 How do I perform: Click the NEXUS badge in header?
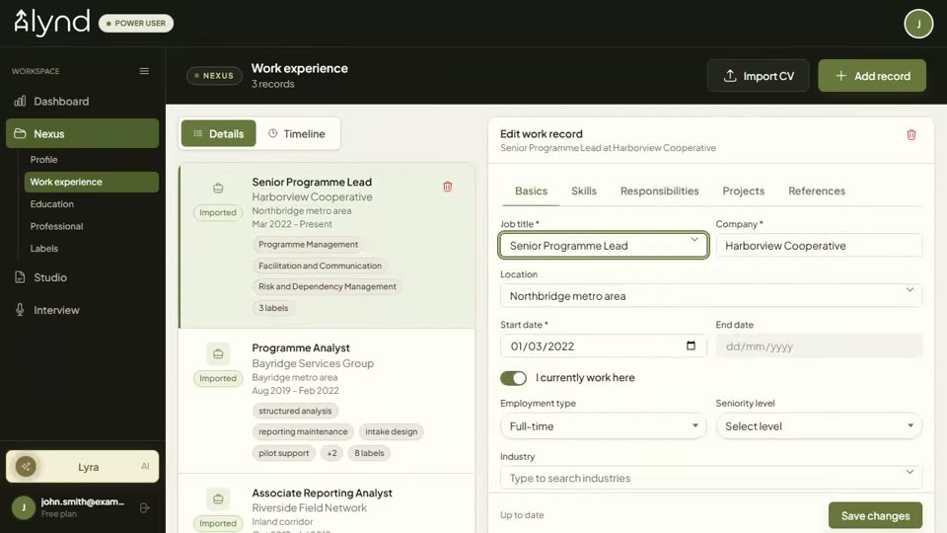click(214, 76)
